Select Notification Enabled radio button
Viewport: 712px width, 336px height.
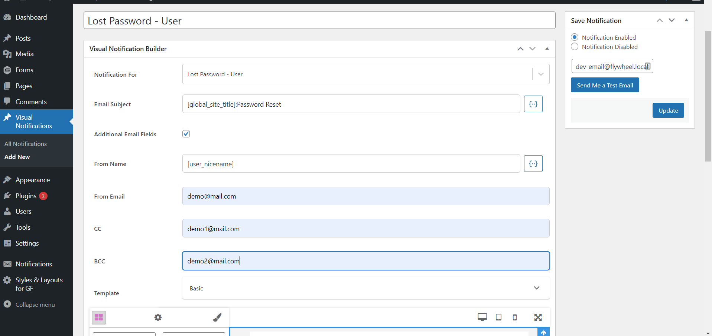pyautogui.click(x=575, y=37)
